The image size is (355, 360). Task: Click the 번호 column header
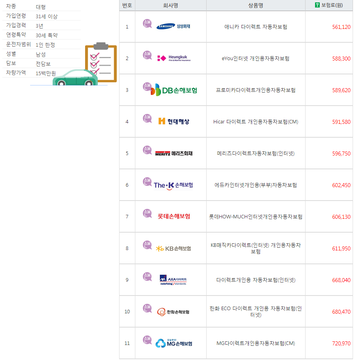point(127,5)
